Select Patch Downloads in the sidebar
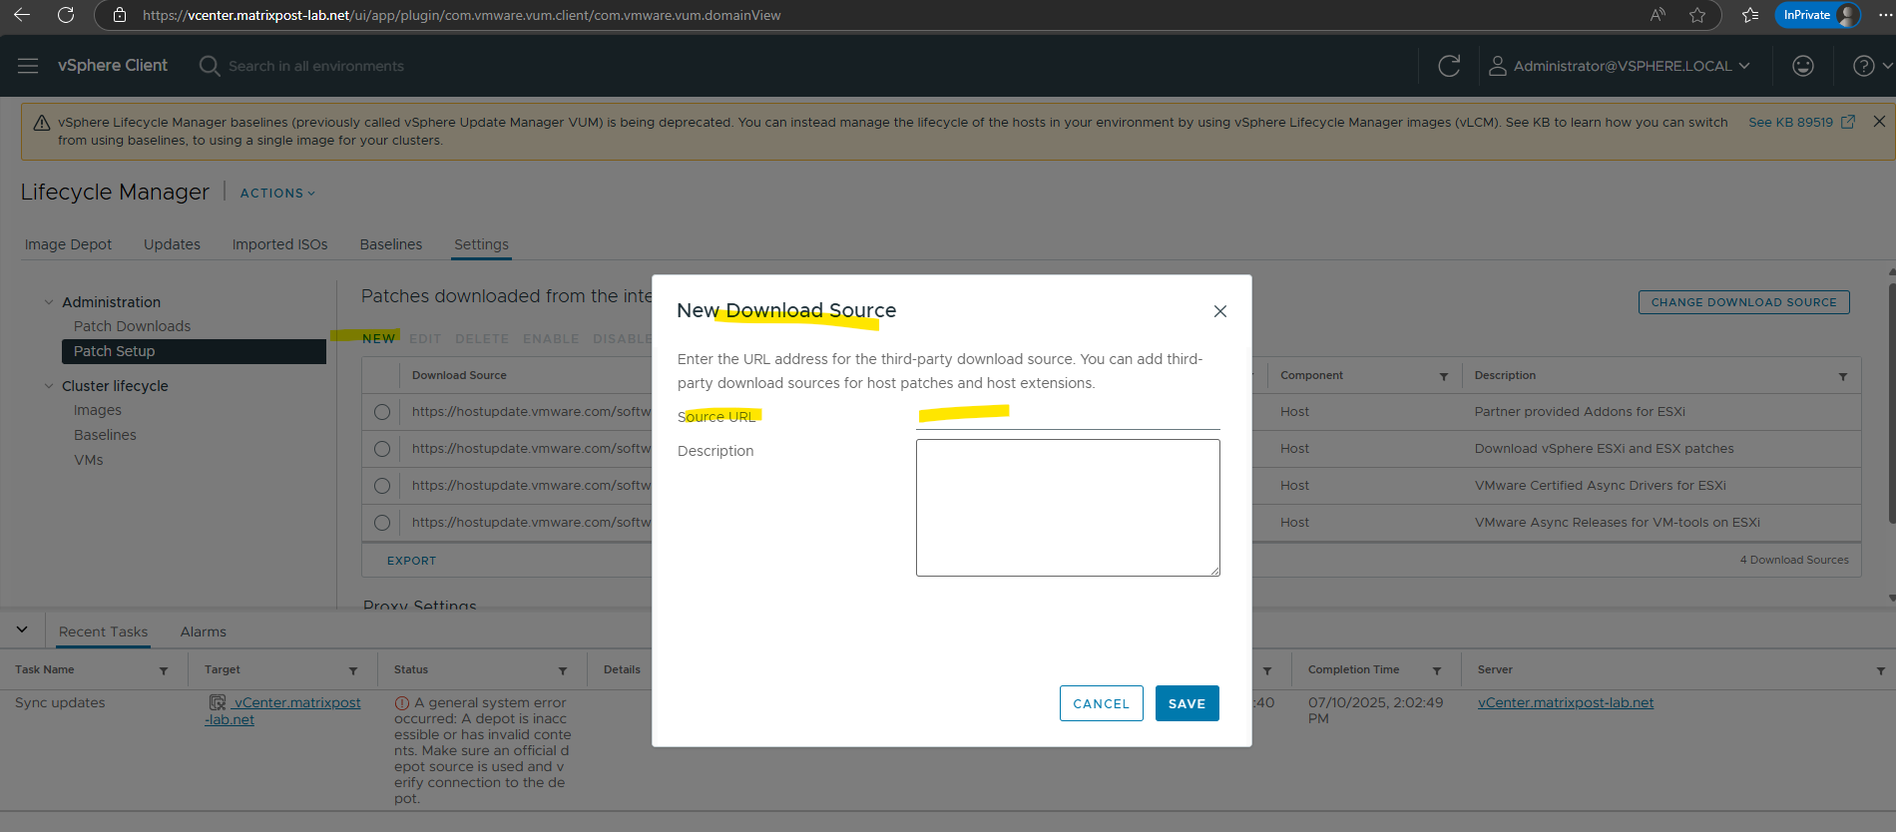The image size is (1896, 832). pos(132,326)
